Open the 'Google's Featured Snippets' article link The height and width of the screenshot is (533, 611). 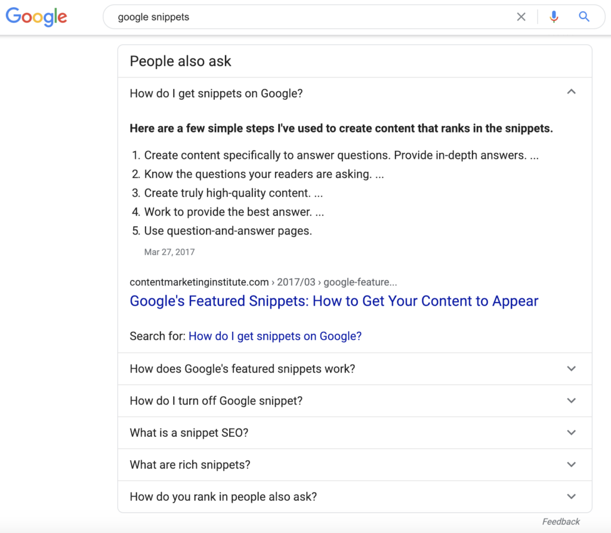[334, 301]
